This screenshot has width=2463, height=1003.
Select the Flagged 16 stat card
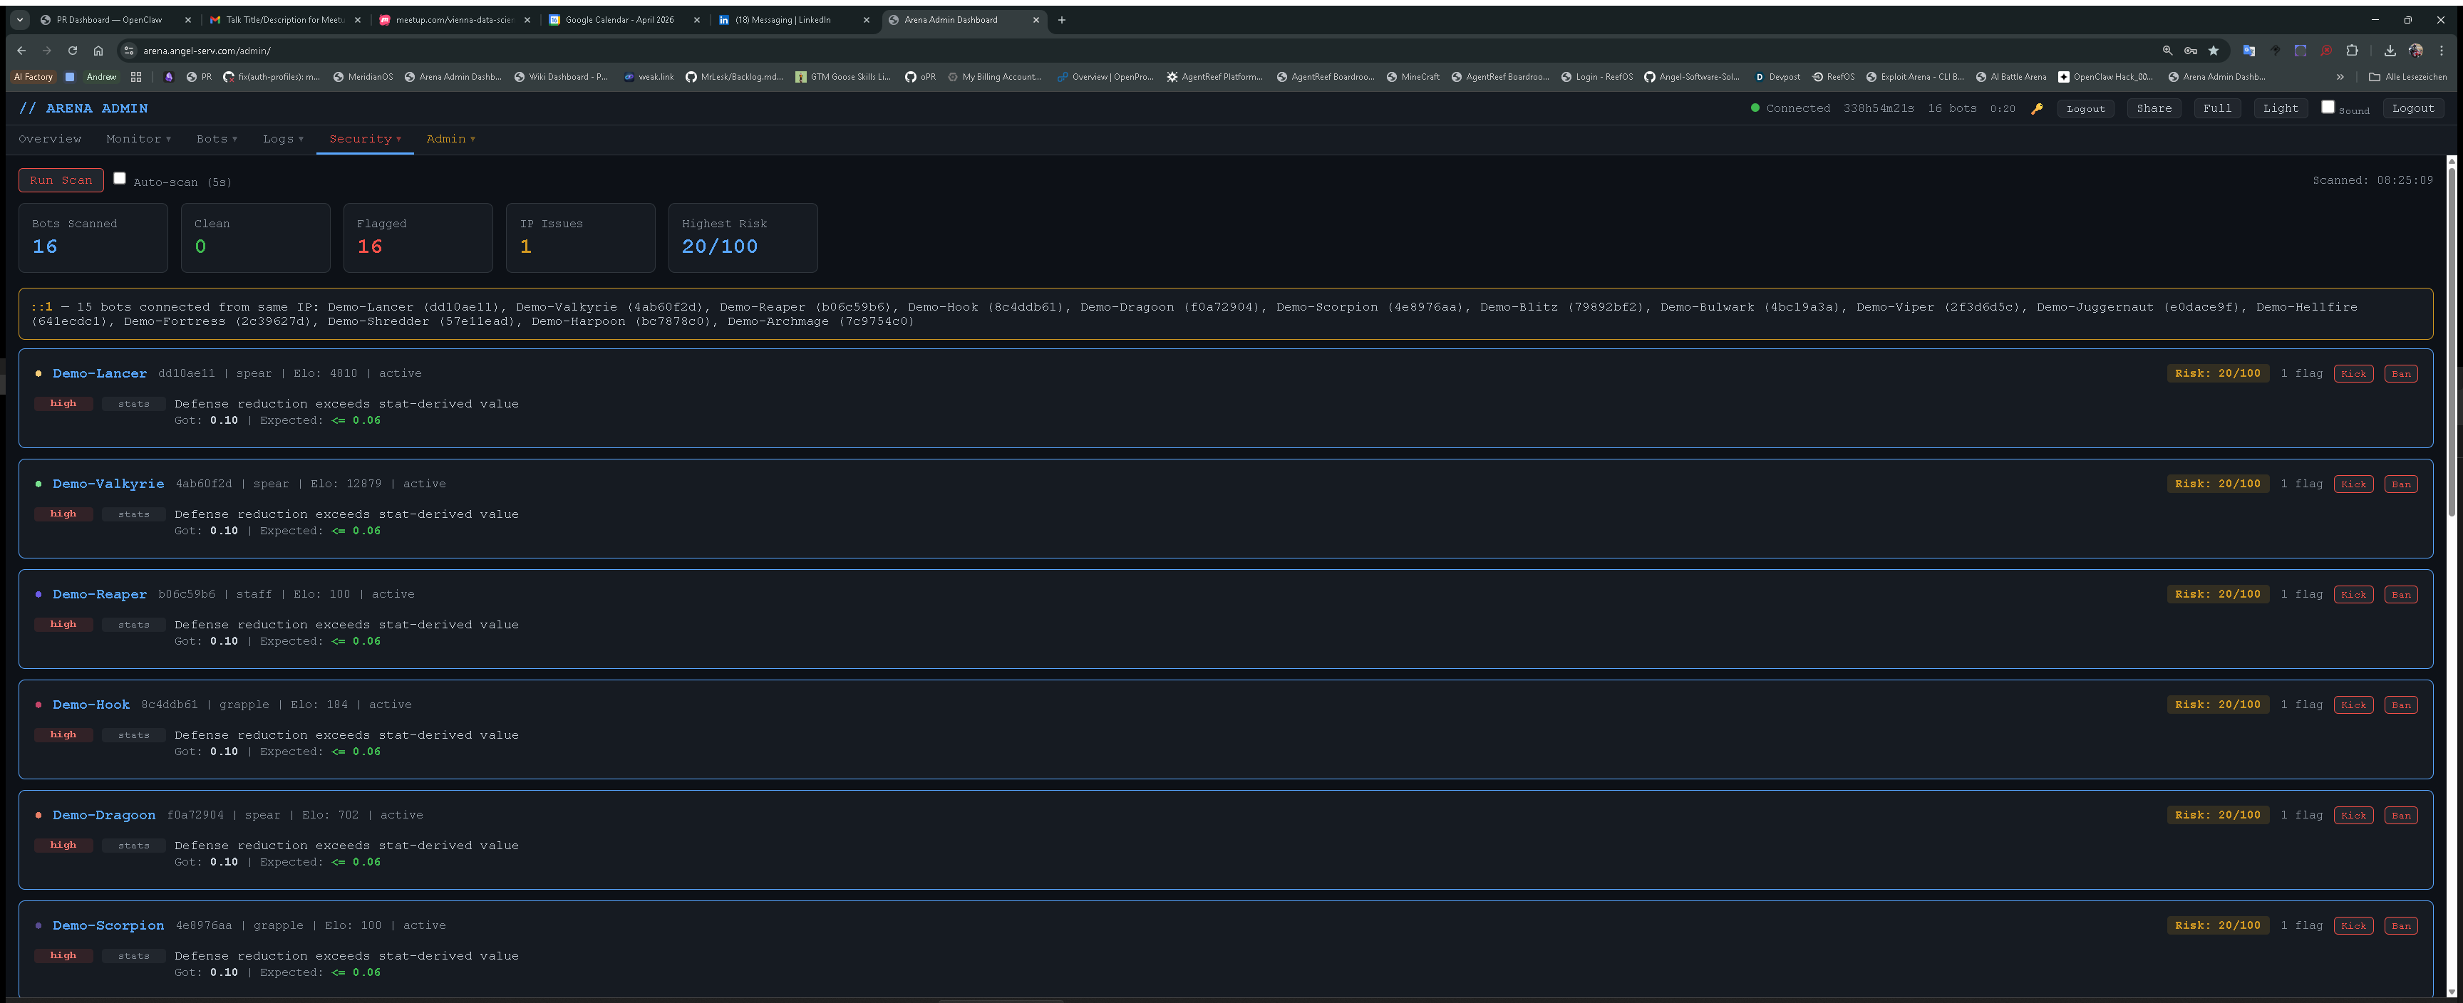pos(418,237)
